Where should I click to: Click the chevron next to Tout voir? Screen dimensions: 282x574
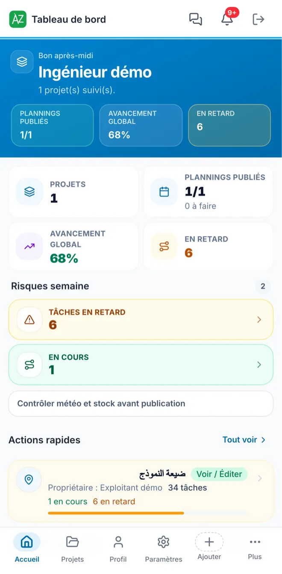[263, 440]
